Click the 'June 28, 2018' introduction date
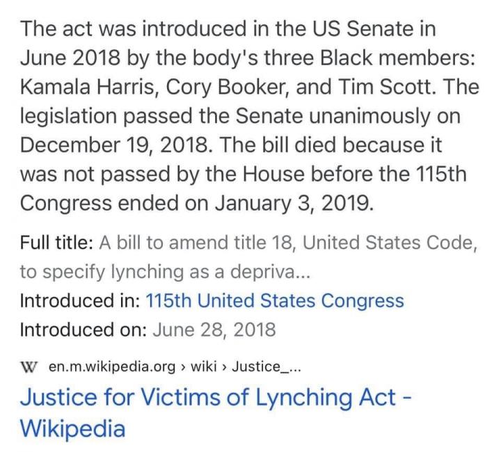 coord(212,329)
